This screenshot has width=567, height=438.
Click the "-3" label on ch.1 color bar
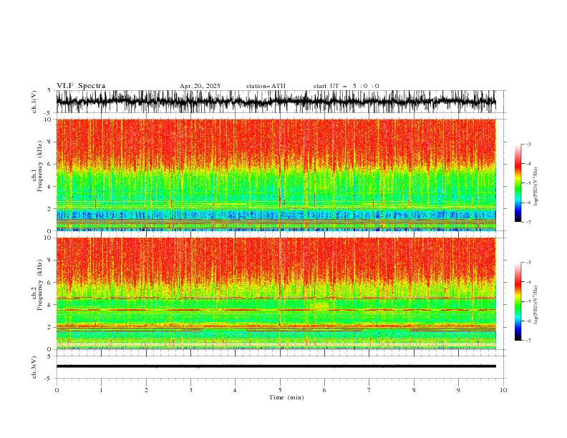point(528,145)
